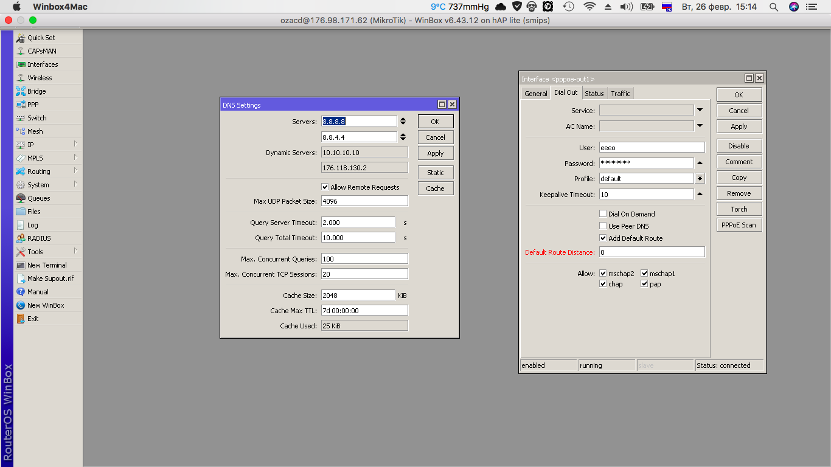Switch to the Status tab
Image resolution: width=831 pixels, height=467 pixels.
pos(594,93)
